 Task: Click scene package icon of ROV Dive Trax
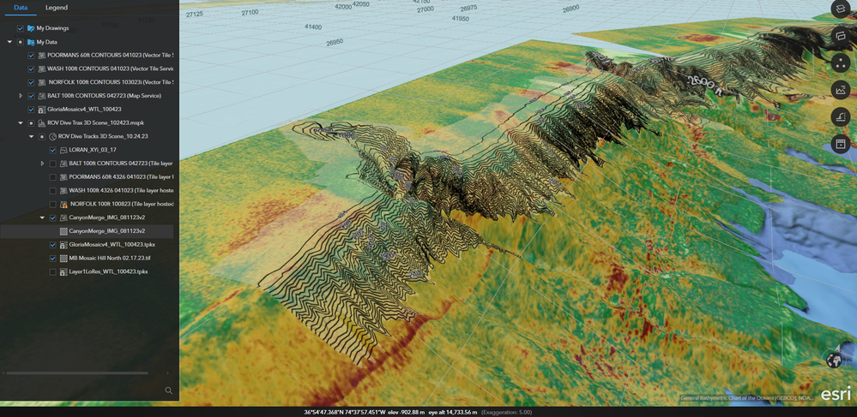(41, 122)
